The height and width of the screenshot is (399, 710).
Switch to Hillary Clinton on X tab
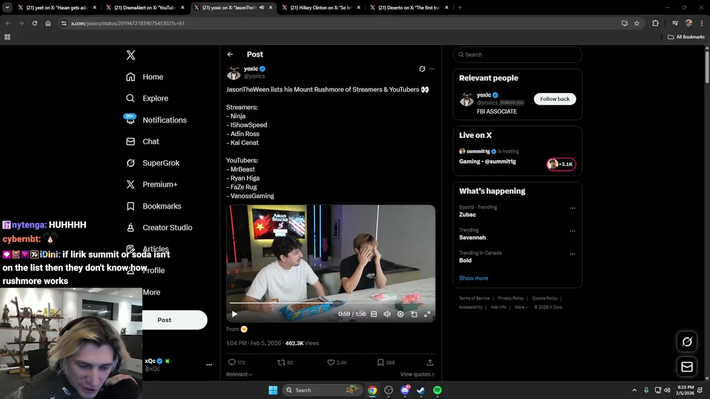coord(321,8)
